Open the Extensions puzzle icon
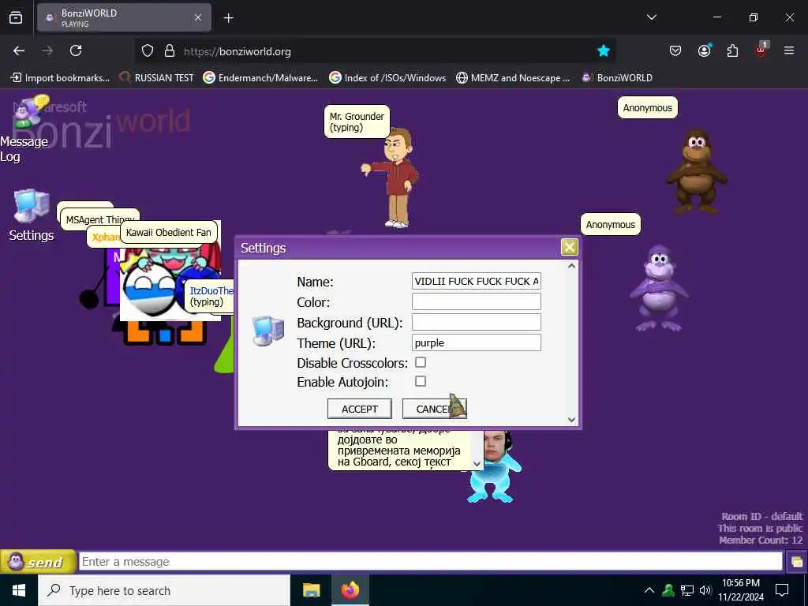This screenshot has width=808, height=606. coord(732,51)
